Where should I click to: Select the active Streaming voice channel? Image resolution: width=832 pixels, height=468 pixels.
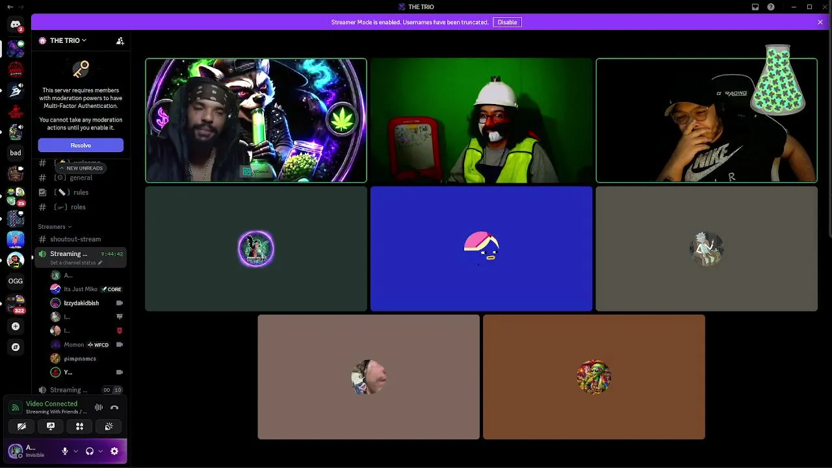pos(80,257)
